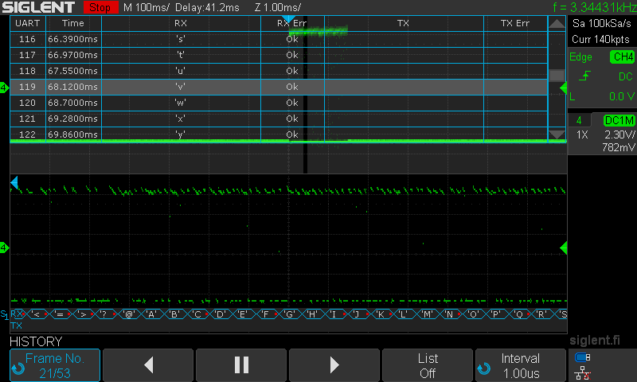
Task: Click the 'Ok' RX Err cell in row 119
Action: pos(292,87)
